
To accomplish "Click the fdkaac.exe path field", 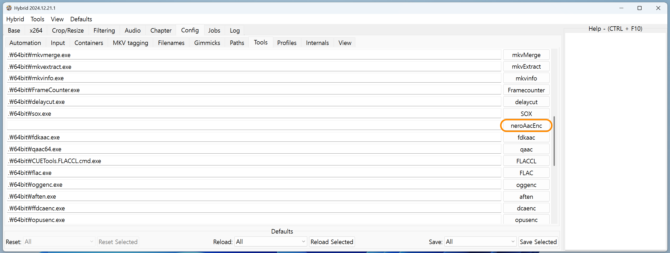I will 254,137.
